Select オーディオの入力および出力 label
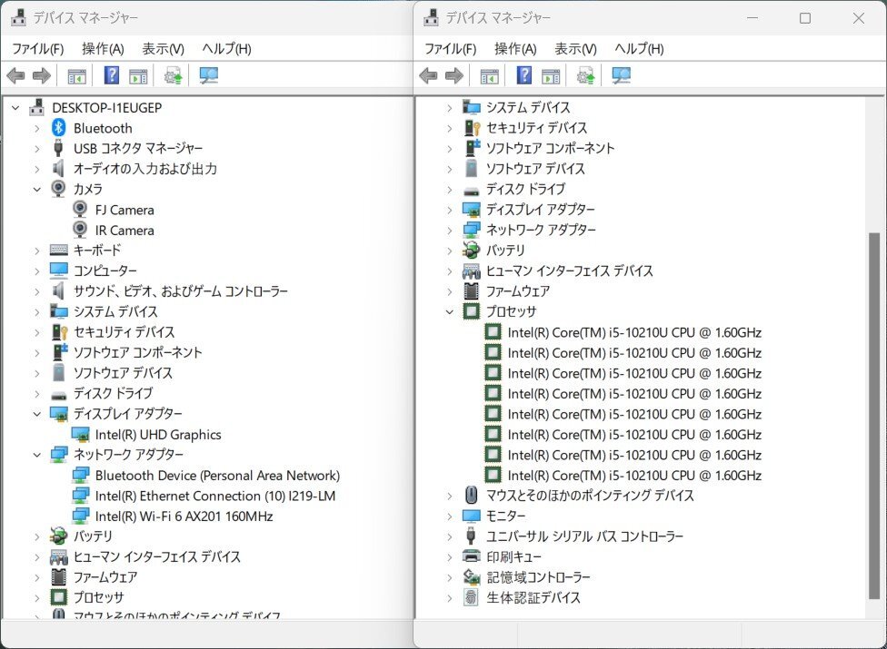Screen dimensions: 887x649 coord(145,168)
